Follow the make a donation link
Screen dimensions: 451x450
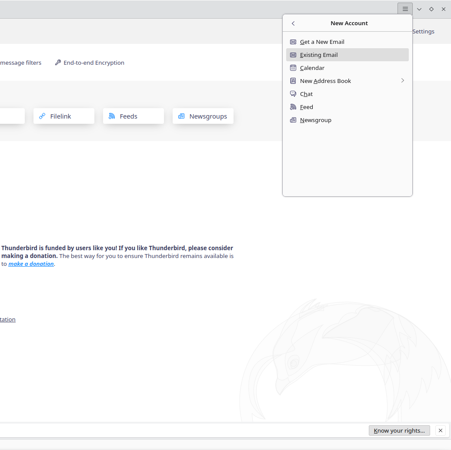[31, 264]
